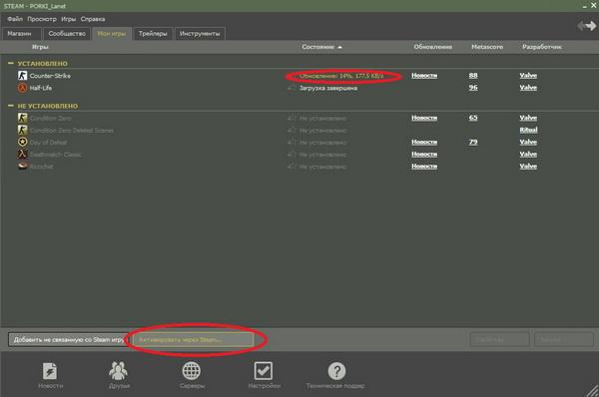Sort by the Разработчик column header
Screen dimensions: 599x397
point(542,47)
